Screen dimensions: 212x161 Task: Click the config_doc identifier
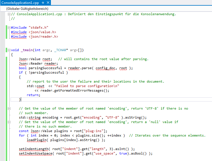[105, 68]
